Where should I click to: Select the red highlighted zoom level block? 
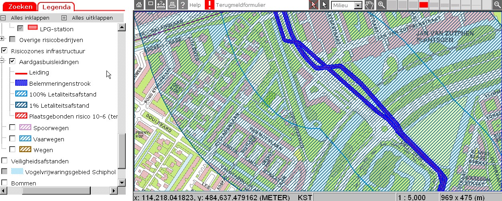(423, 5)
